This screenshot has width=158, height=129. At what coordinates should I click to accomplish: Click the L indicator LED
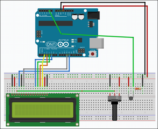(x=73, y=46)
